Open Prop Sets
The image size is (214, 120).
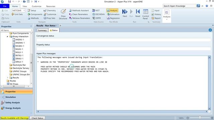point(49,18)
